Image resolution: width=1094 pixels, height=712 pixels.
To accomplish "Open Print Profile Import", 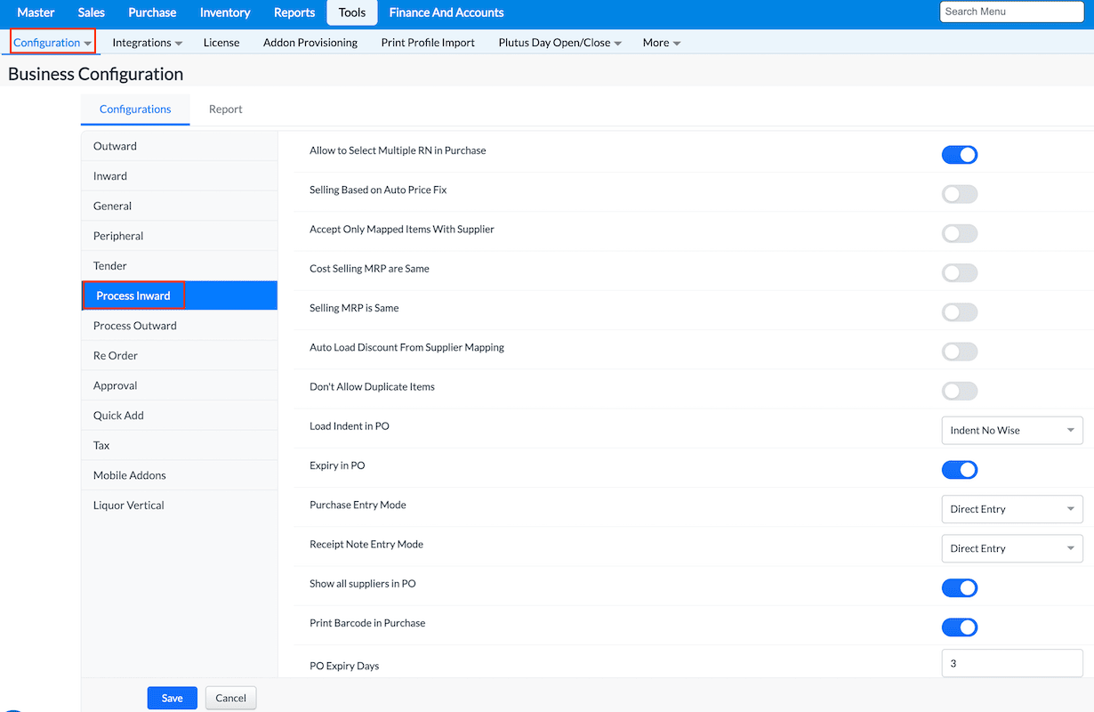I will (428, 42).
